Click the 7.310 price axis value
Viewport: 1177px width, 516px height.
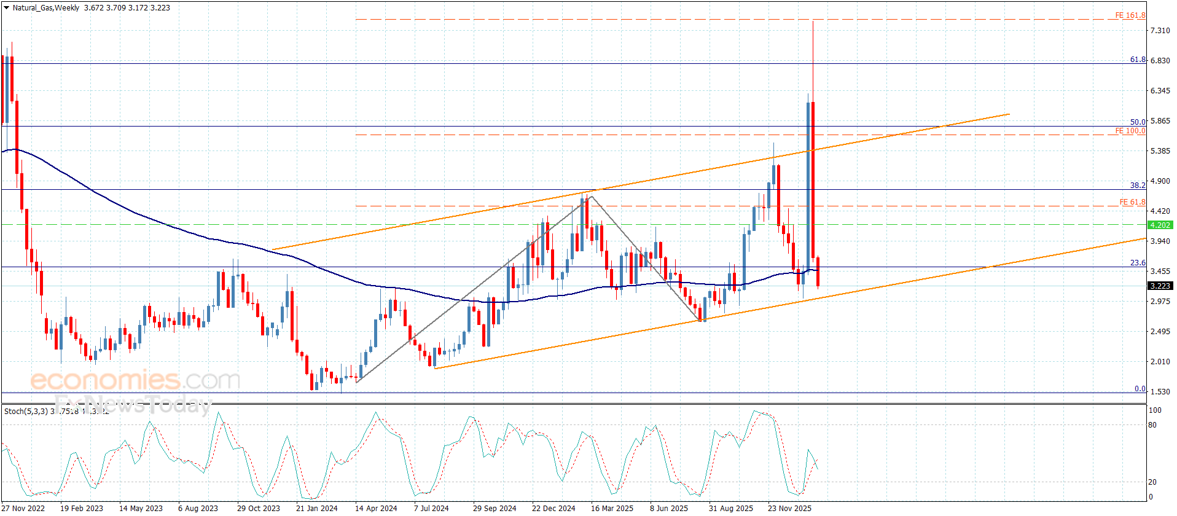tap(1160, 30)
